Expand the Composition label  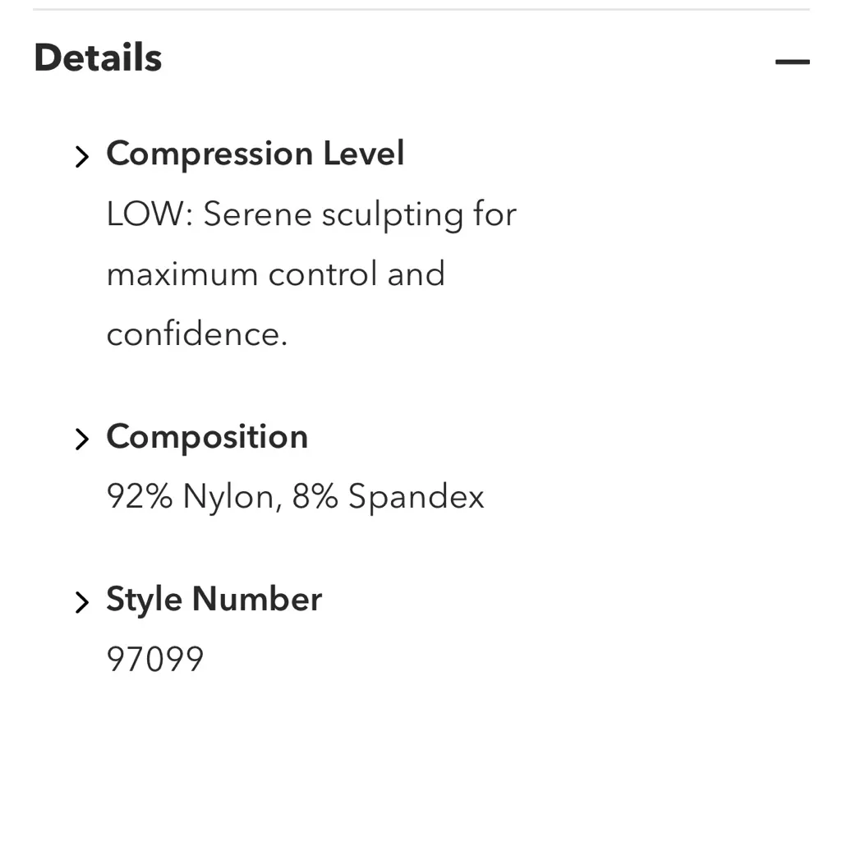[207, 436]
